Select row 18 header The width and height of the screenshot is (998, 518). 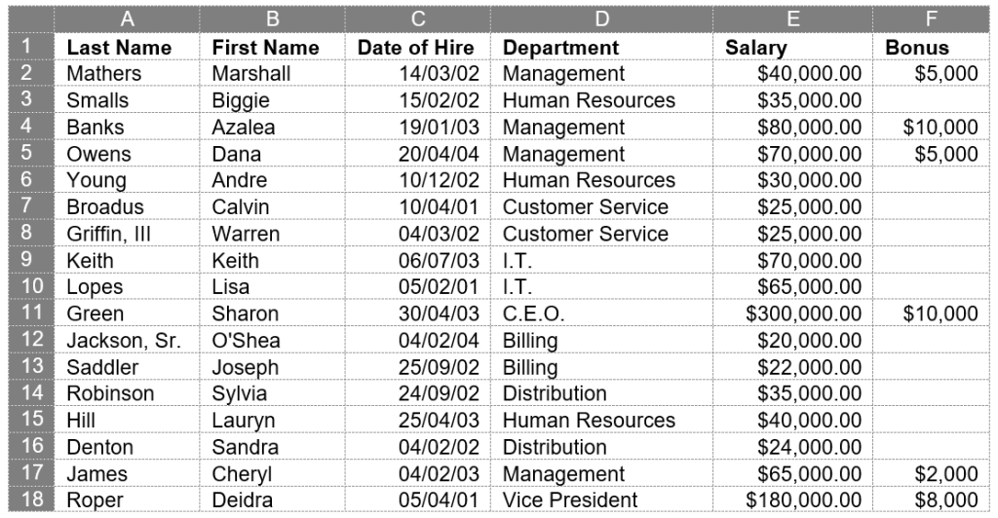pyautogui.click(x=26, y=500)
